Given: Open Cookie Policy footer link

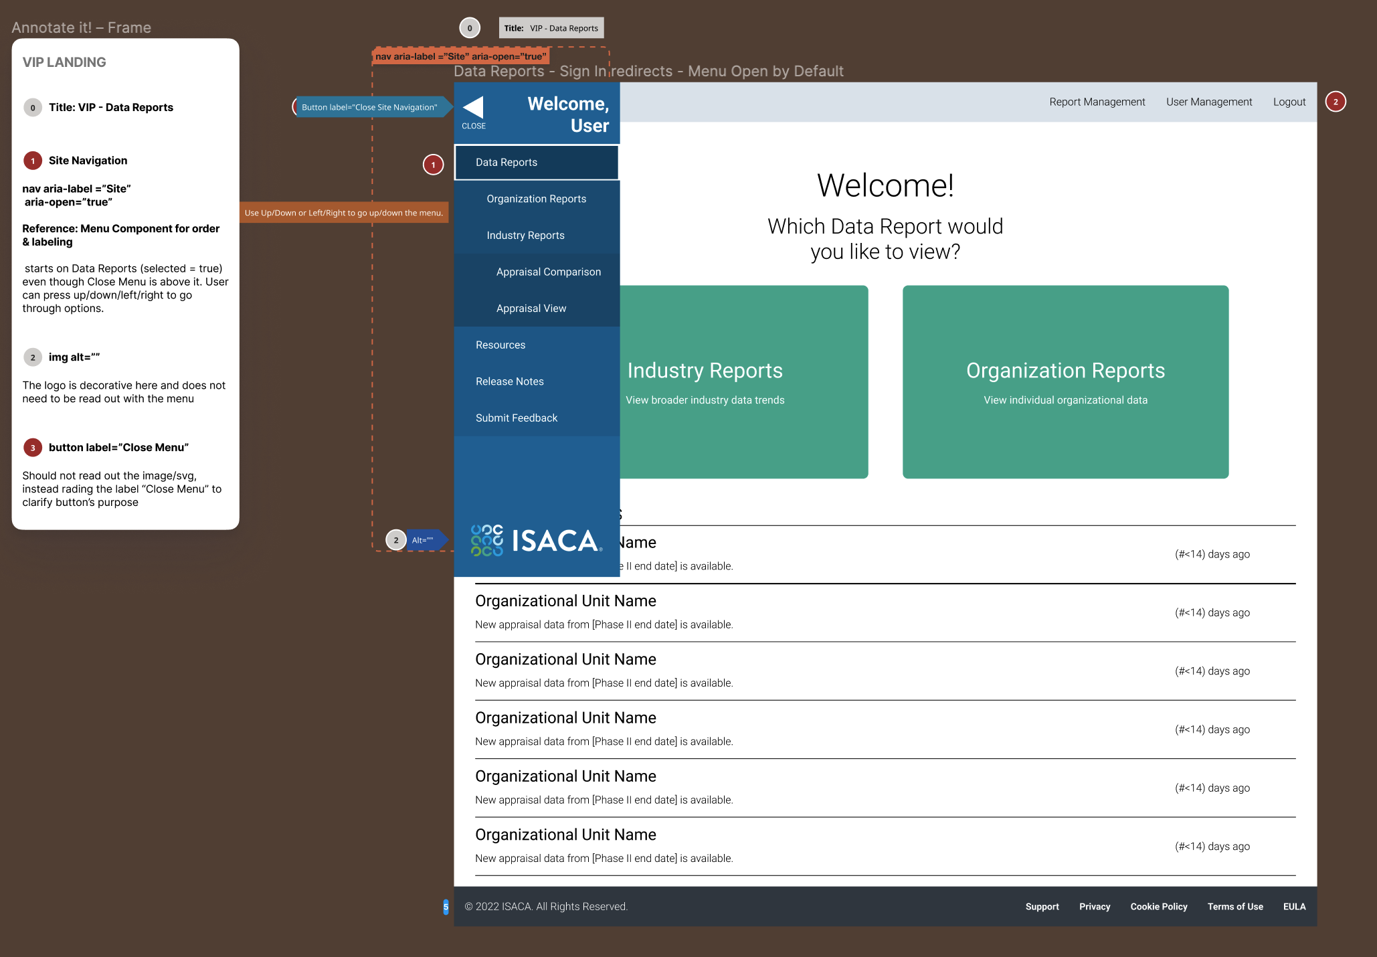Looking at the screenshot, I should (x=1158, y=907).
